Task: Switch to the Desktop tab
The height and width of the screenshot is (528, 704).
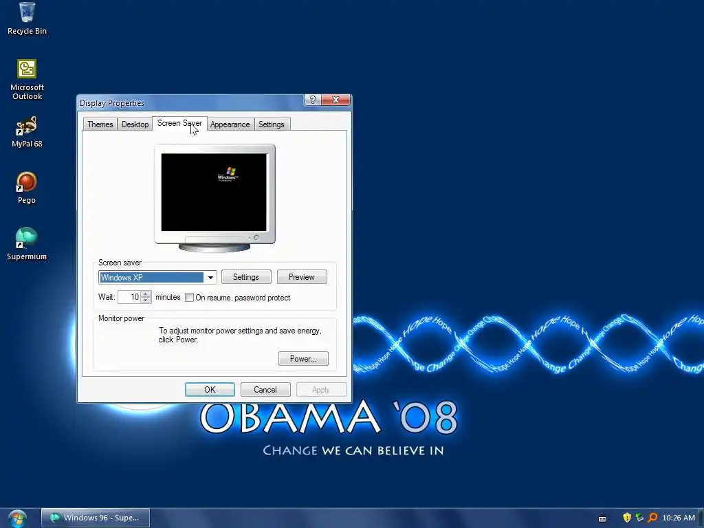Action: pyautogui.click(x=135, y=124)
